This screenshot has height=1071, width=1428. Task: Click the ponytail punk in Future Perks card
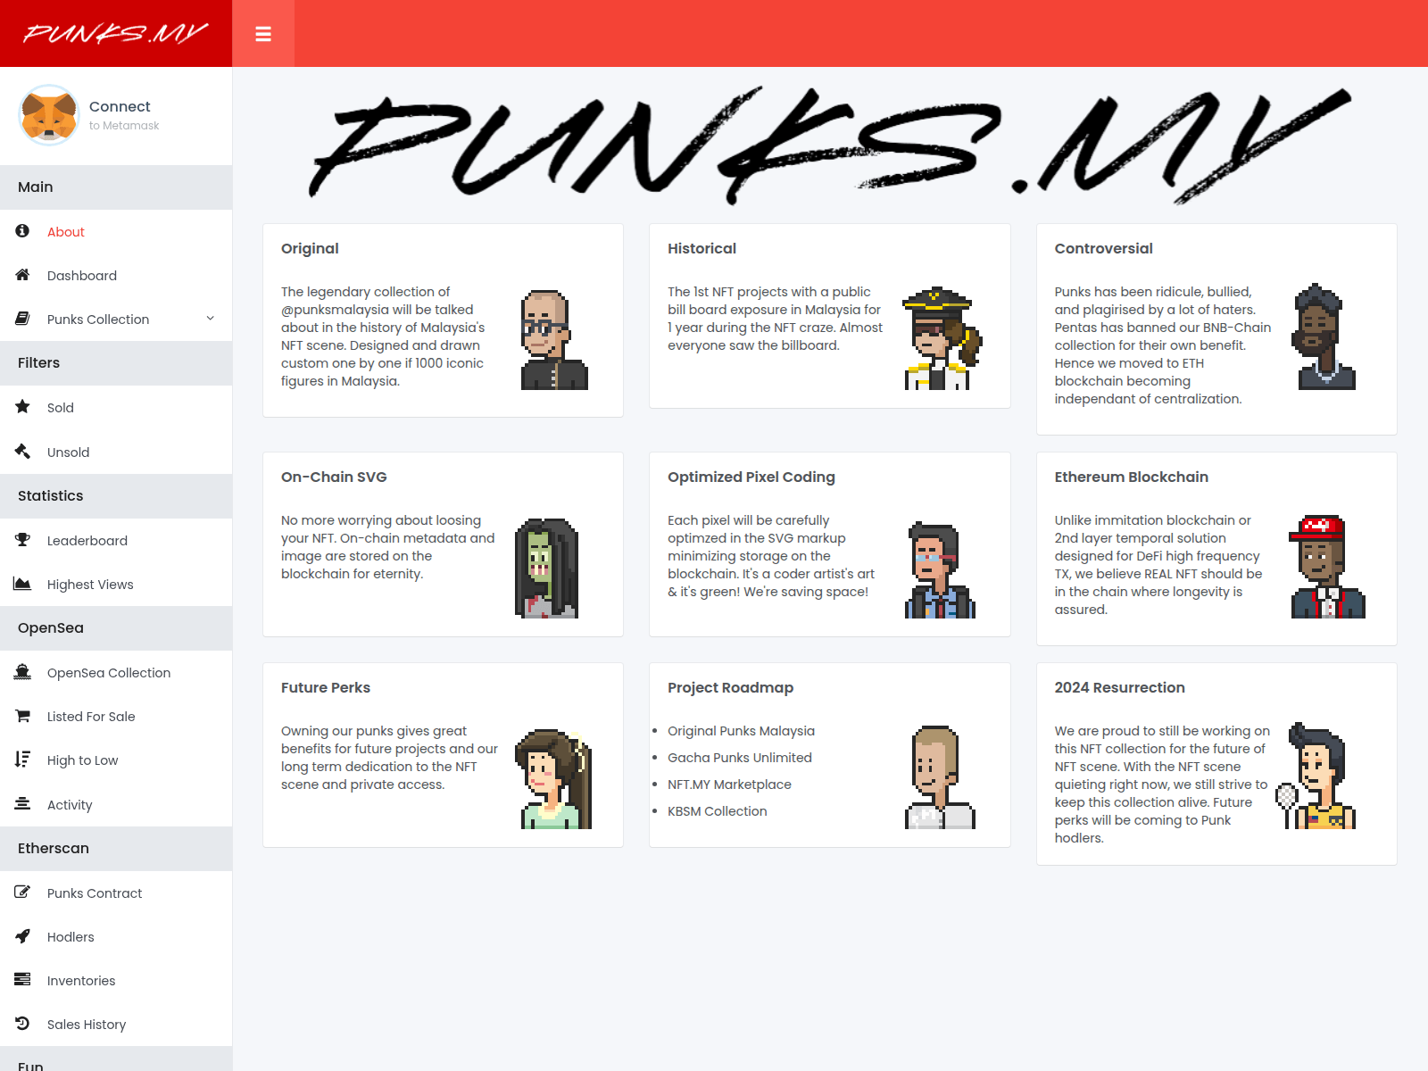[553, 778]
